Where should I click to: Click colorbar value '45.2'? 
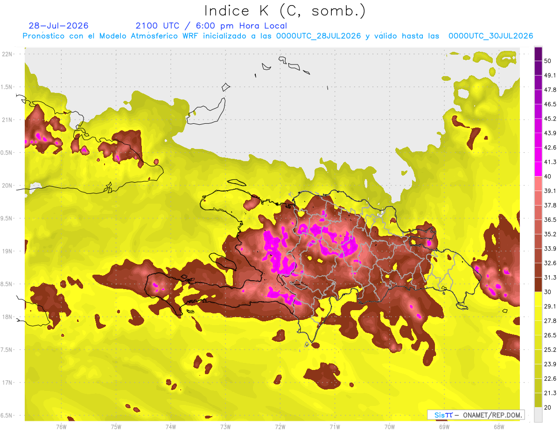(x=550, y=119)
